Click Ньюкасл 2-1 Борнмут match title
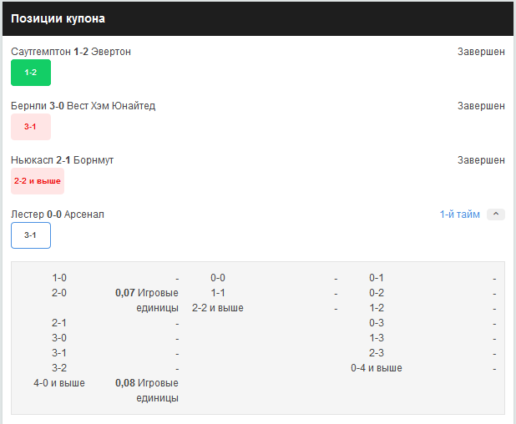This screenshot has width=516, height=424. 63,160
